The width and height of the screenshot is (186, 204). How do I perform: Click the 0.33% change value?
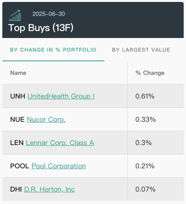click(145, 119)
